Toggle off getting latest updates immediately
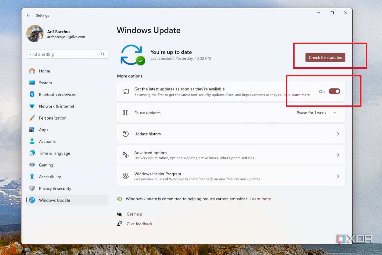 coord(334,91)
